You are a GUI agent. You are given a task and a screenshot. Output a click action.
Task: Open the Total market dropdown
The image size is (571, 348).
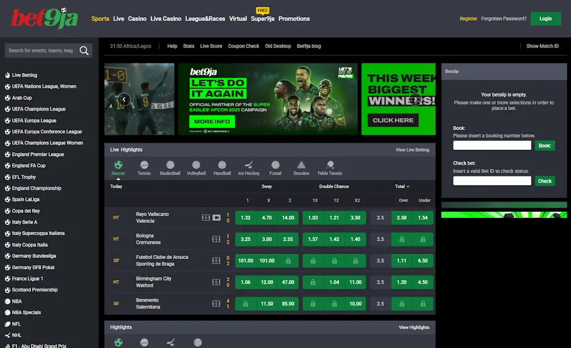pyautogui.click(x=403, y=186)
